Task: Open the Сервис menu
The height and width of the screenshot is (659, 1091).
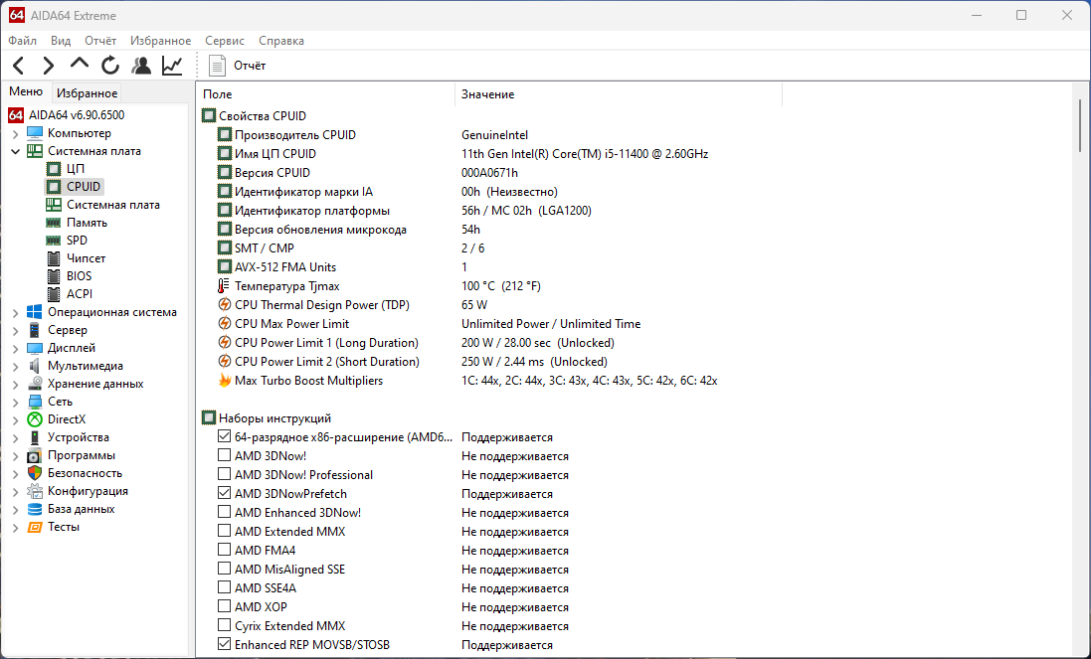Action: click(225, 41)
